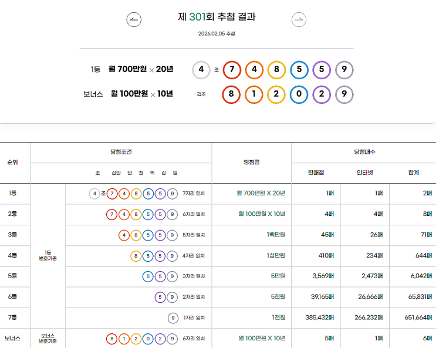
Task: Click the large gray 9 ball in top 보너스 numbers
Action: point(344,94)
